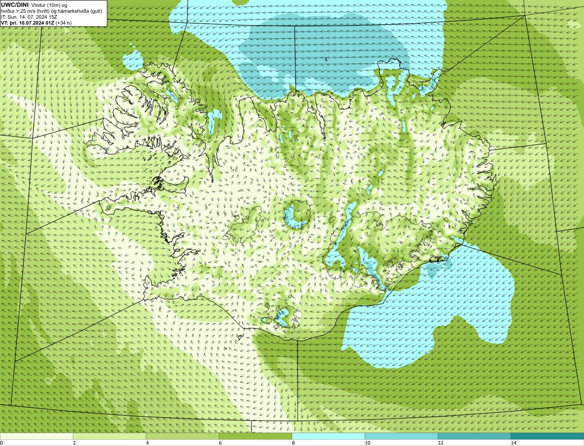Click the light green 2–4 m/s legend swatch
The image size is (584, 446).
tap(109, 436)
